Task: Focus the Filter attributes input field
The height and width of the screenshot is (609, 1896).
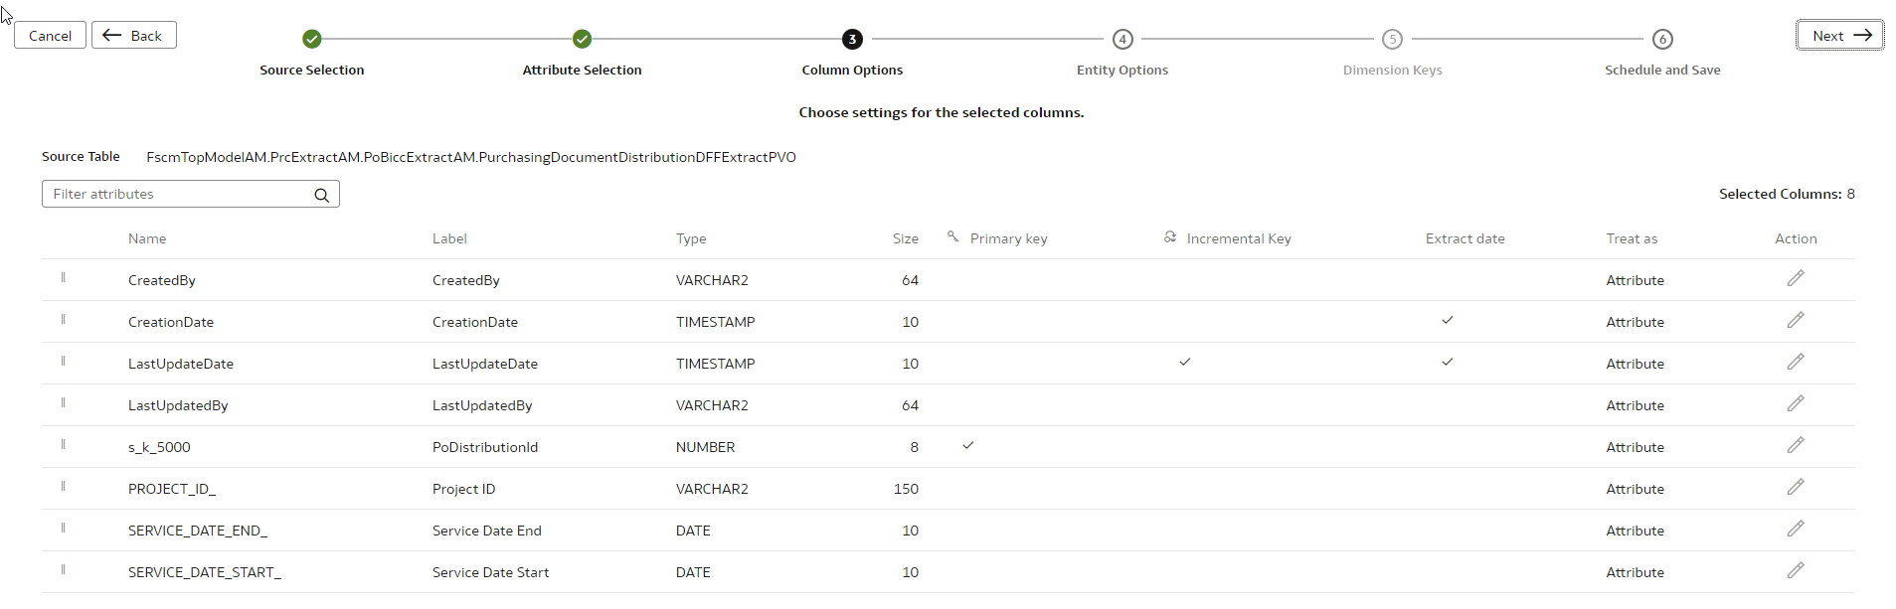Action: [179, 195]
